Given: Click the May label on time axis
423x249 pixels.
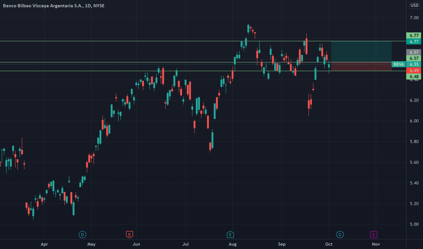Looking at the screenshot, I should coord(91,244).
